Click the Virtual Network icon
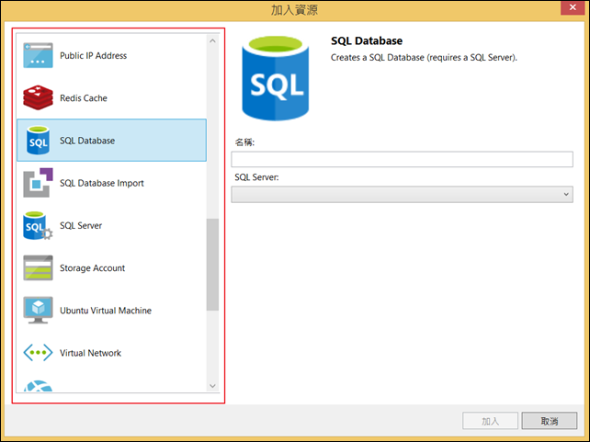The height and width of the screenshot is (442, 590). [39, 353]
